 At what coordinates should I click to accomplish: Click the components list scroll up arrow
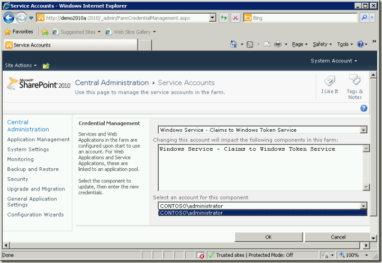[366, 148]
